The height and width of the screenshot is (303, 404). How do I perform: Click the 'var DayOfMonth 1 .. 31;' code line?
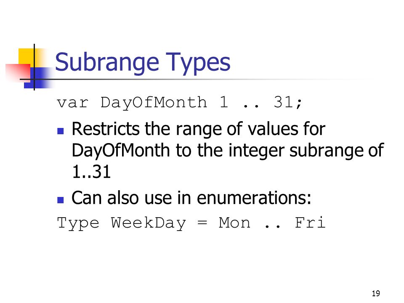pos(179,103)
